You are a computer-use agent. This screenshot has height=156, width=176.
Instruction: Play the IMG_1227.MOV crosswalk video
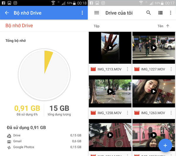pyautogui.click(x=154, y=48)
